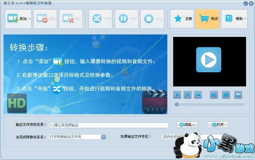Click the output directory path field
The image size is (255, 160).
pos(108,125)
